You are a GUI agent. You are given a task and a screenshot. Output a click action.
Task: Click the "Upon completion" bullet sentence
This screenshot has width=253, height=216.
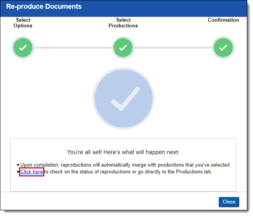point(126,165)
